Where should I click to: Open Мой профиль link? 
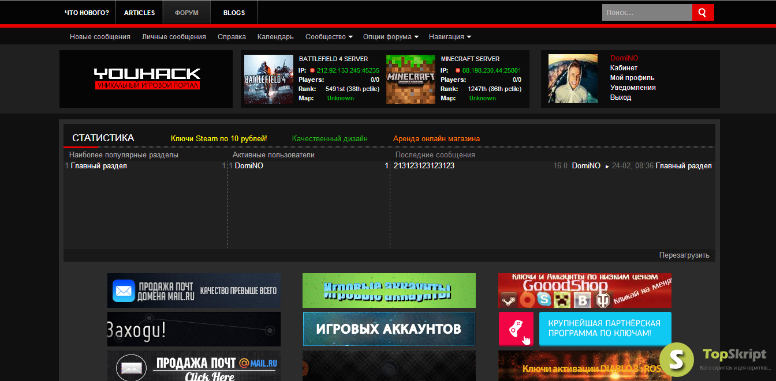point(632,78)
